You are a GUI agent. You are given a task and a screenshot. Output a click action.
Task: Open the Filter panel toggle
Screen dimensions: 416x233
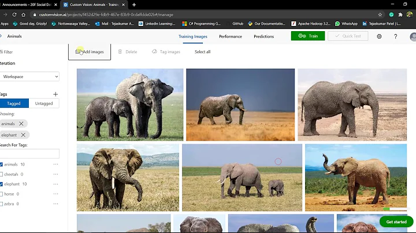click(6, 52)
